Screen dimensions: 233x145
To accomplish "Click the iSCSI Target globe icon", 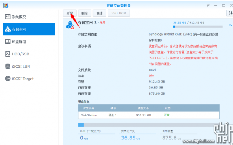I will pos(8,79).
